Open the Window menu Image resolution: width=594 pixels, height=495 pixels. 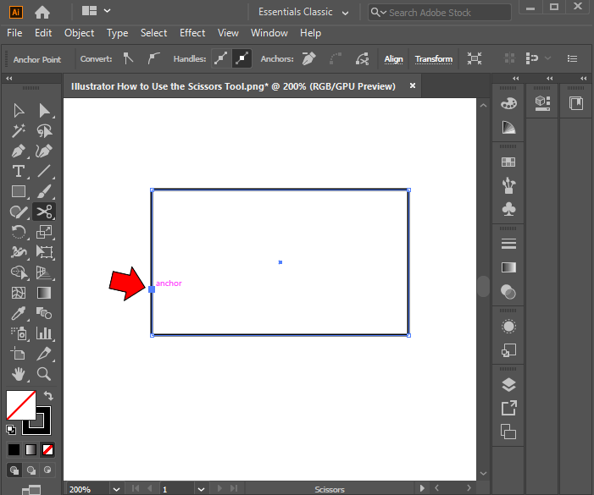[269, 33]
